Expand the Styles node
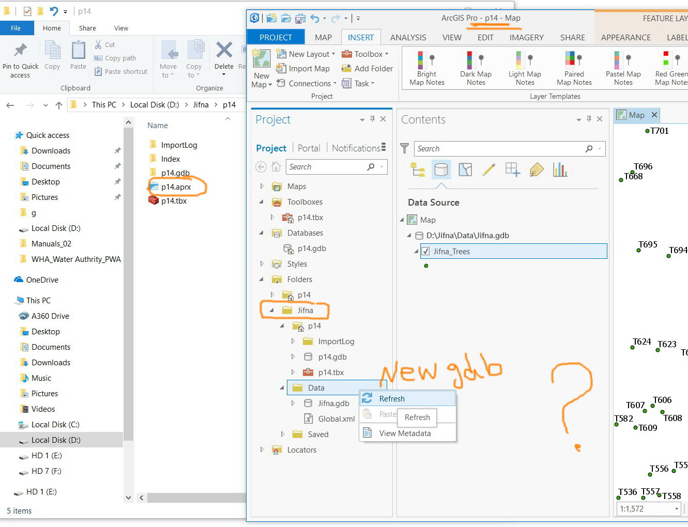 [262, 263]
